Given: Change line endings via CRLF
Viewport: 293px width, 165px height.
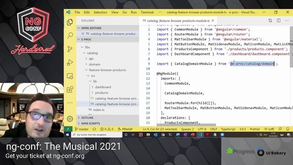Looking at the screenshot, I should tap(214, 129).
